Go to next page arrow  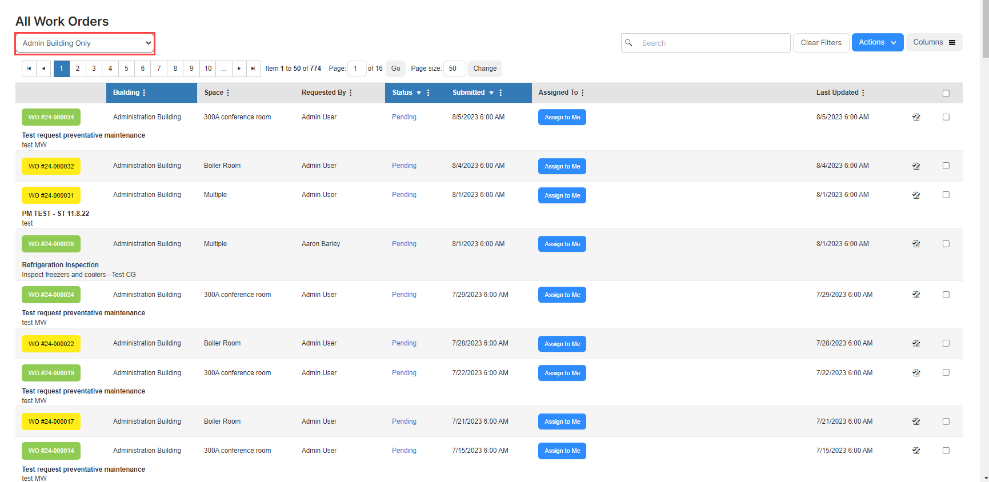[239, 69]
